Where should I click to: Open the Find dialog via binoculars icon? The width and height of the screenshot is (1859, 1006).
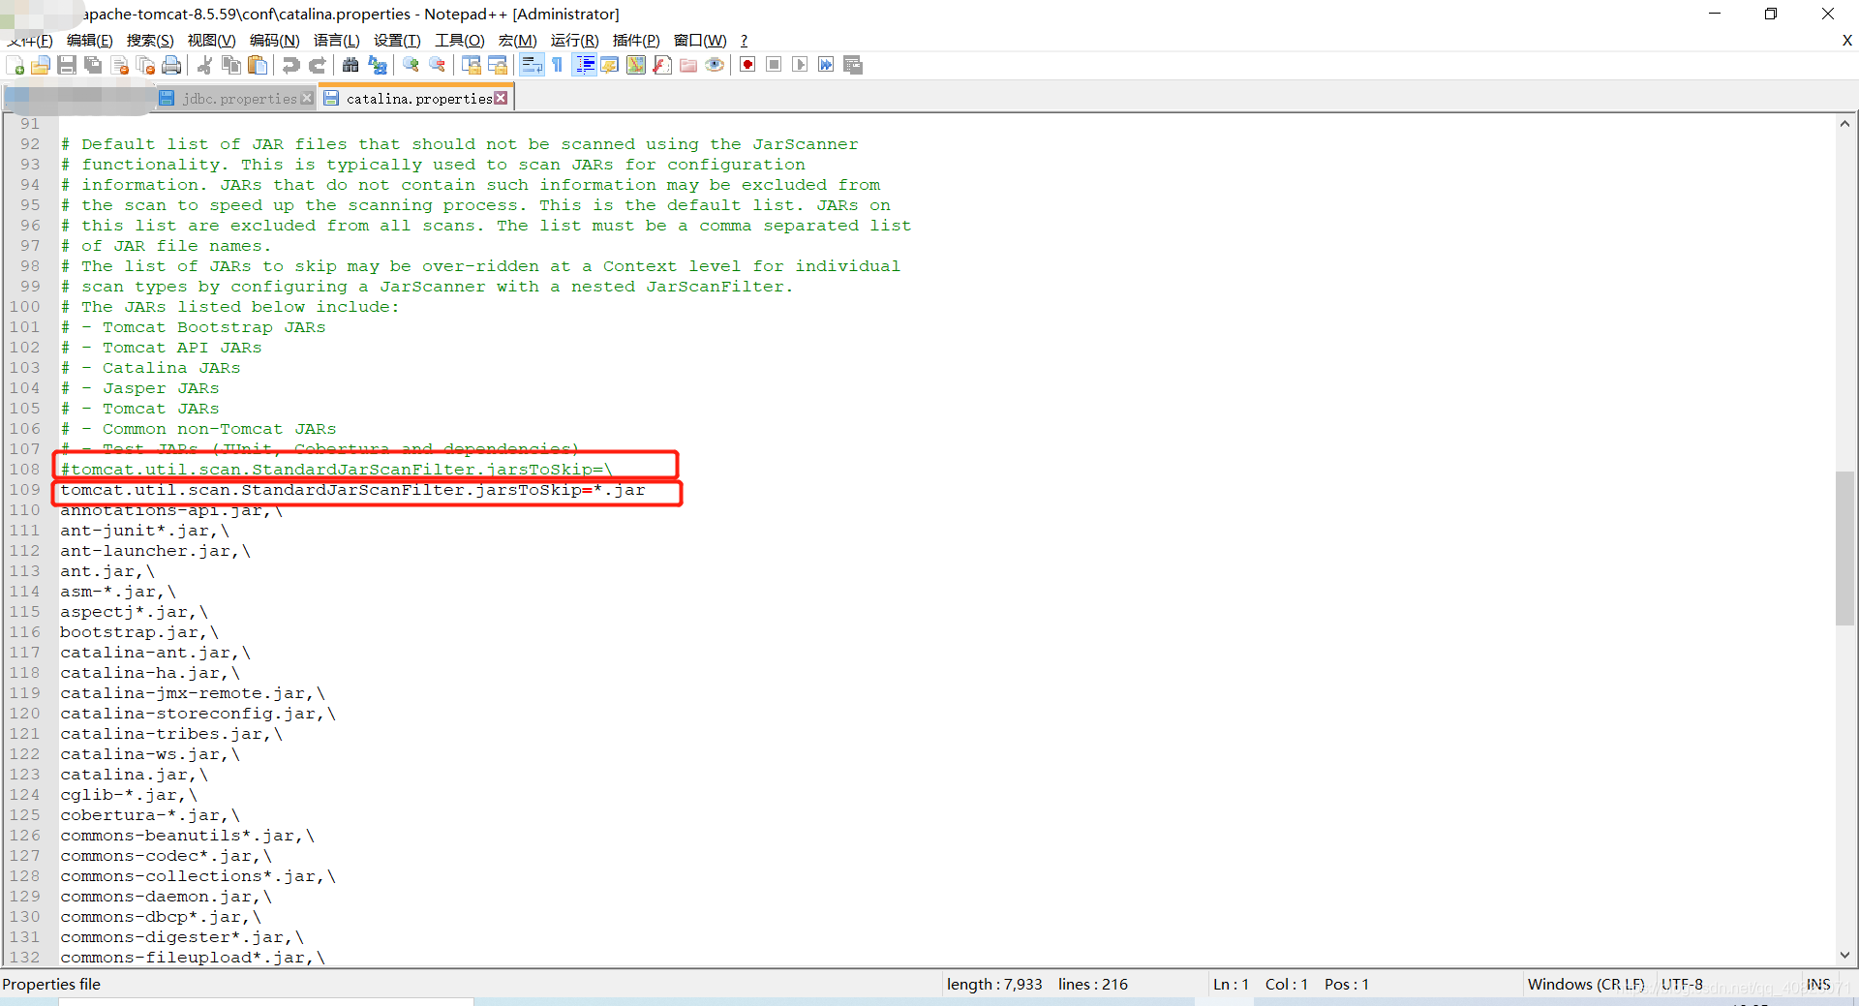pos(350,65)
